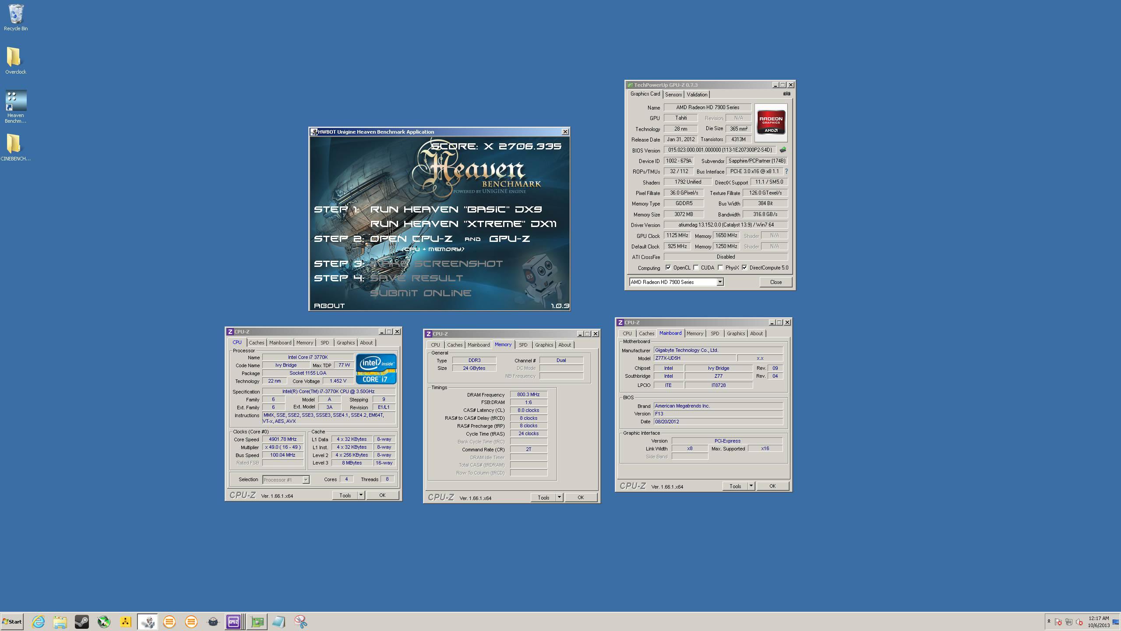Click the GPU-Z BIOS Version field
The height and width of the screenshot is (631, 1121).
coord(720,150)
